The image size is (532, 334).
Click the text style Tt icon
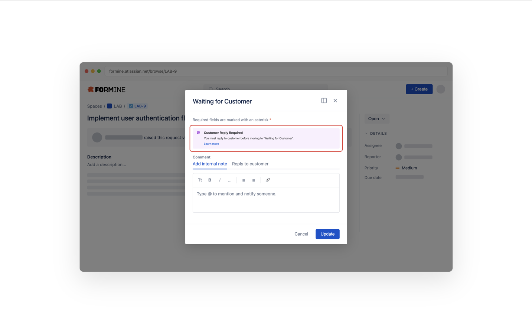(200, 180)
